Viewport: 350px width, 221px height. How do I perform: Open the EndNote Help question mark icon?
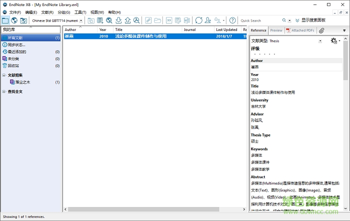pos(232,20)
